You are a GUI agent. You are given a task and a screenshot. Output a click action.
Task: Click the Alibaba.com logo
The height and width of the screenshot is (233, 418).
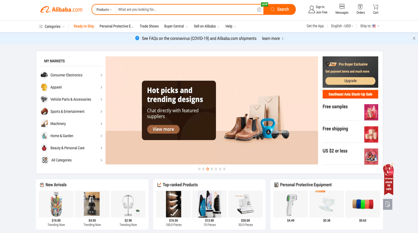point(61,10)
